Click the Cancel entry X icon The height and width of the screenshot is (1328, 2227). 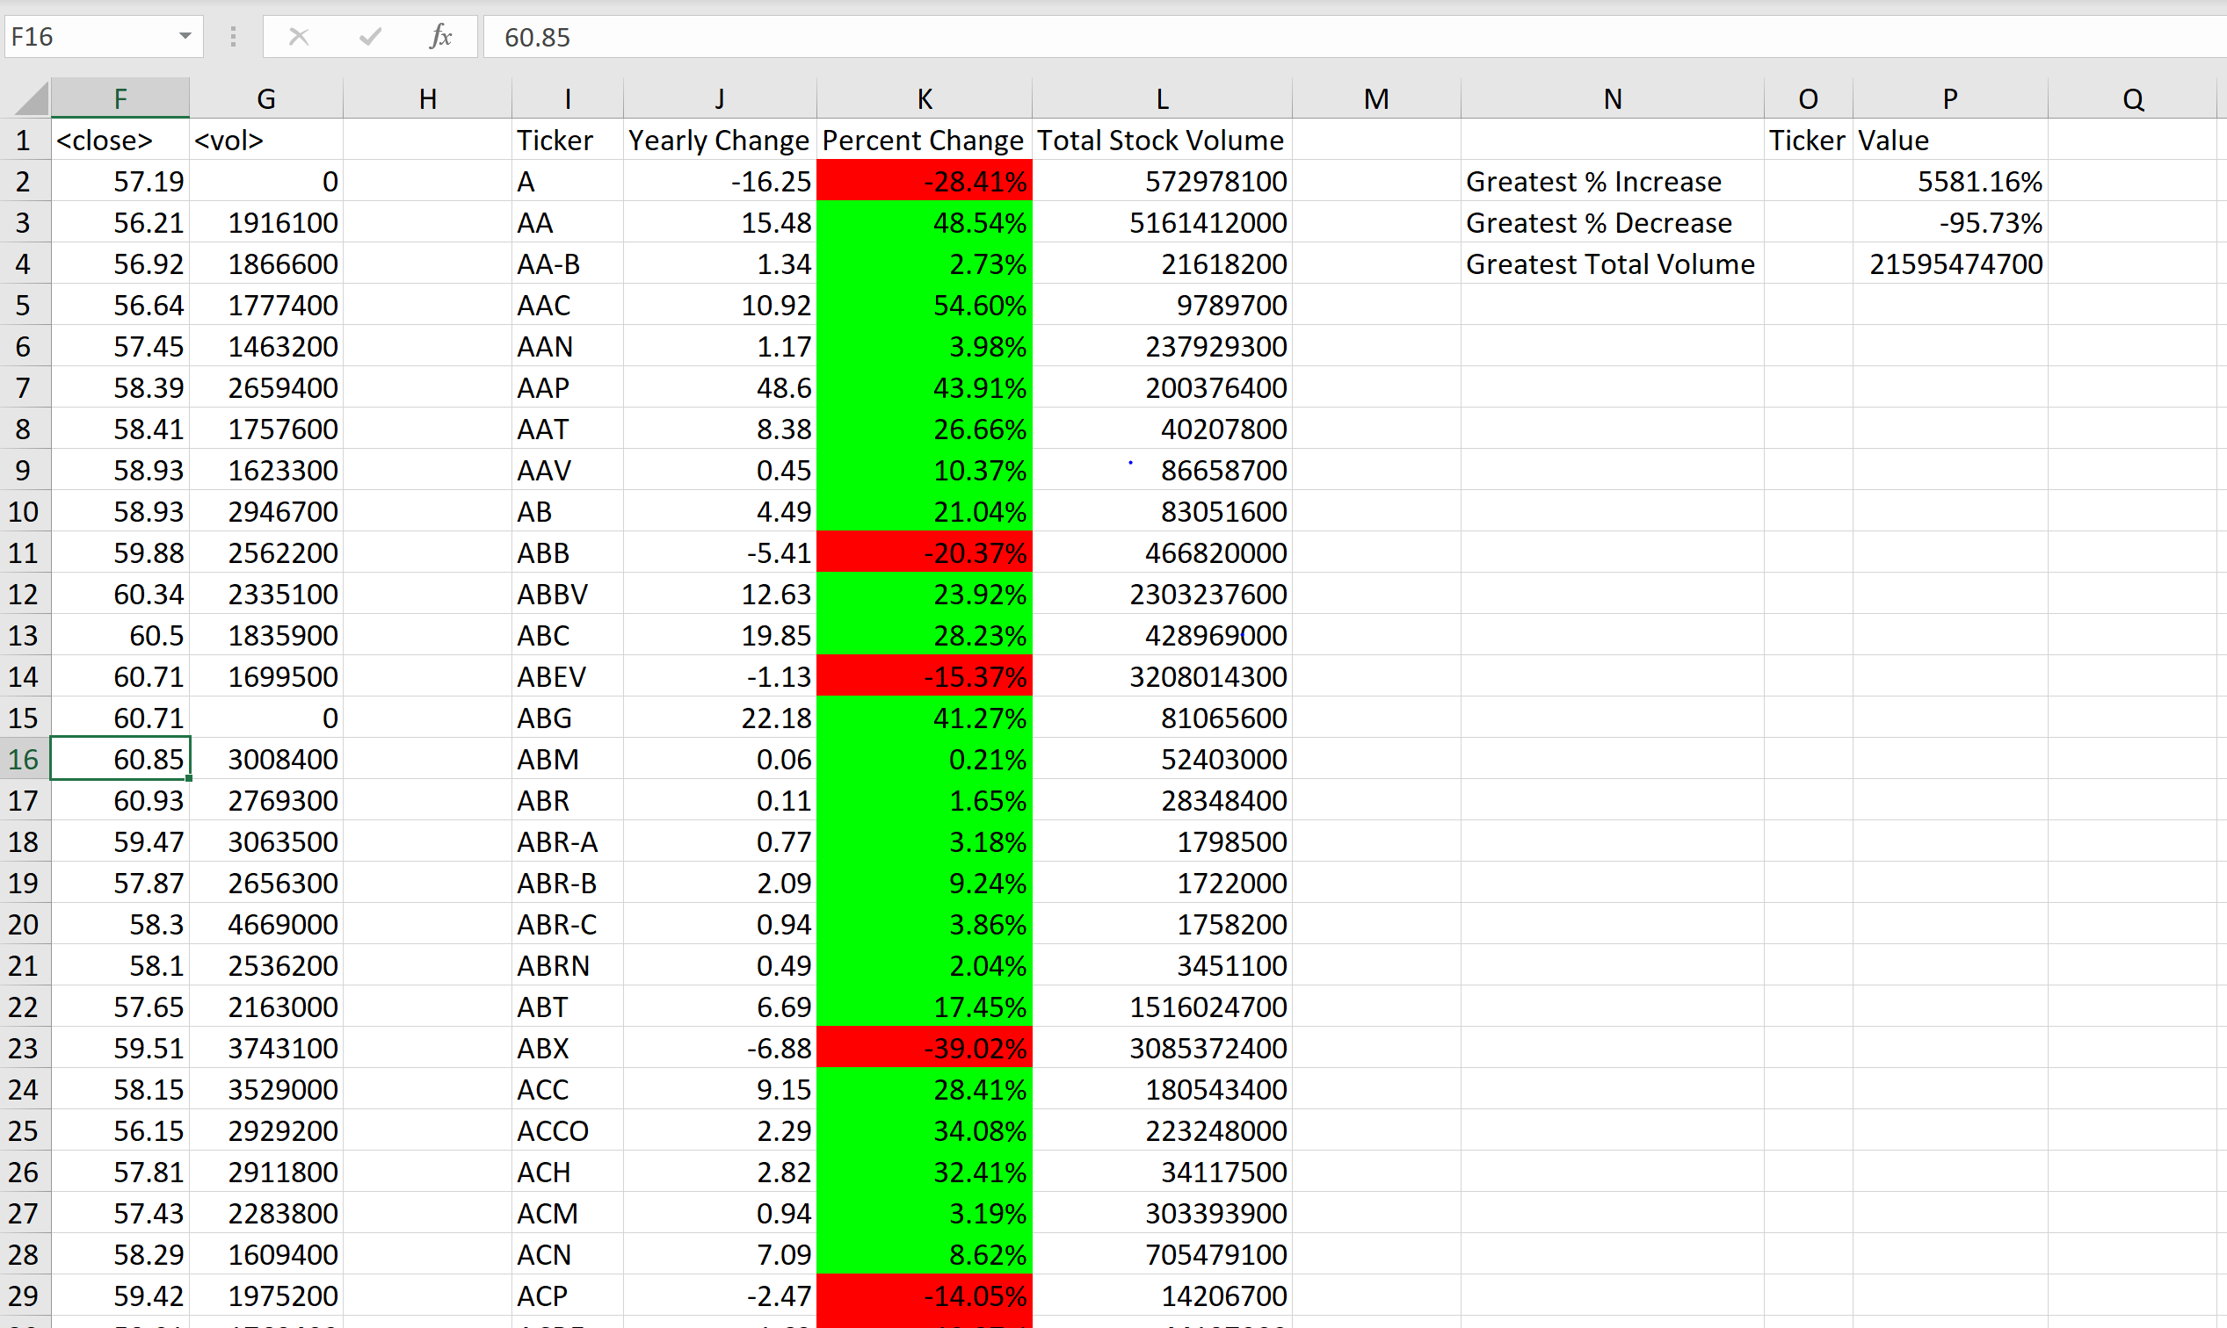click(298, 37)
